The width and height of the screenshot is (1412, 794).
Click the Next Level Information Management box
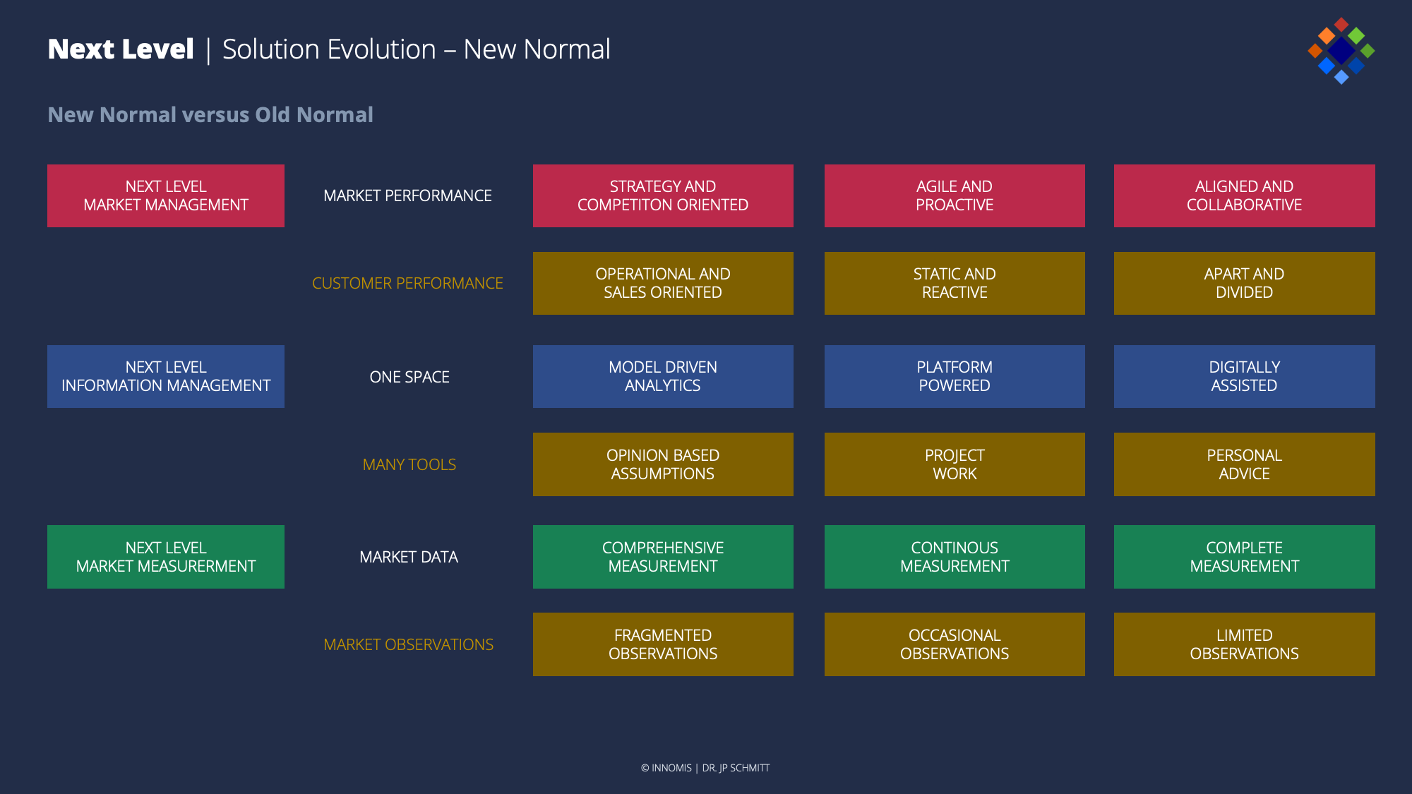pyautogui.click(x=166, y=376)
